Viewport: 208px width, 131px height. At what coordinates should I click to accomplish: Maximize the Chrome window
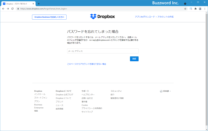pos(198,2)
